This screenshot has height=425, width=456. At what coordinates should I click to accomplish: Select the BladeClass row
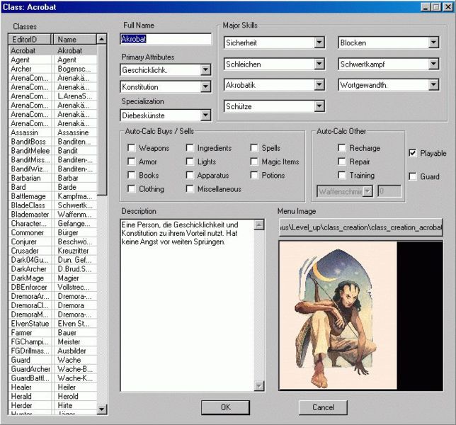click(53, 205)
